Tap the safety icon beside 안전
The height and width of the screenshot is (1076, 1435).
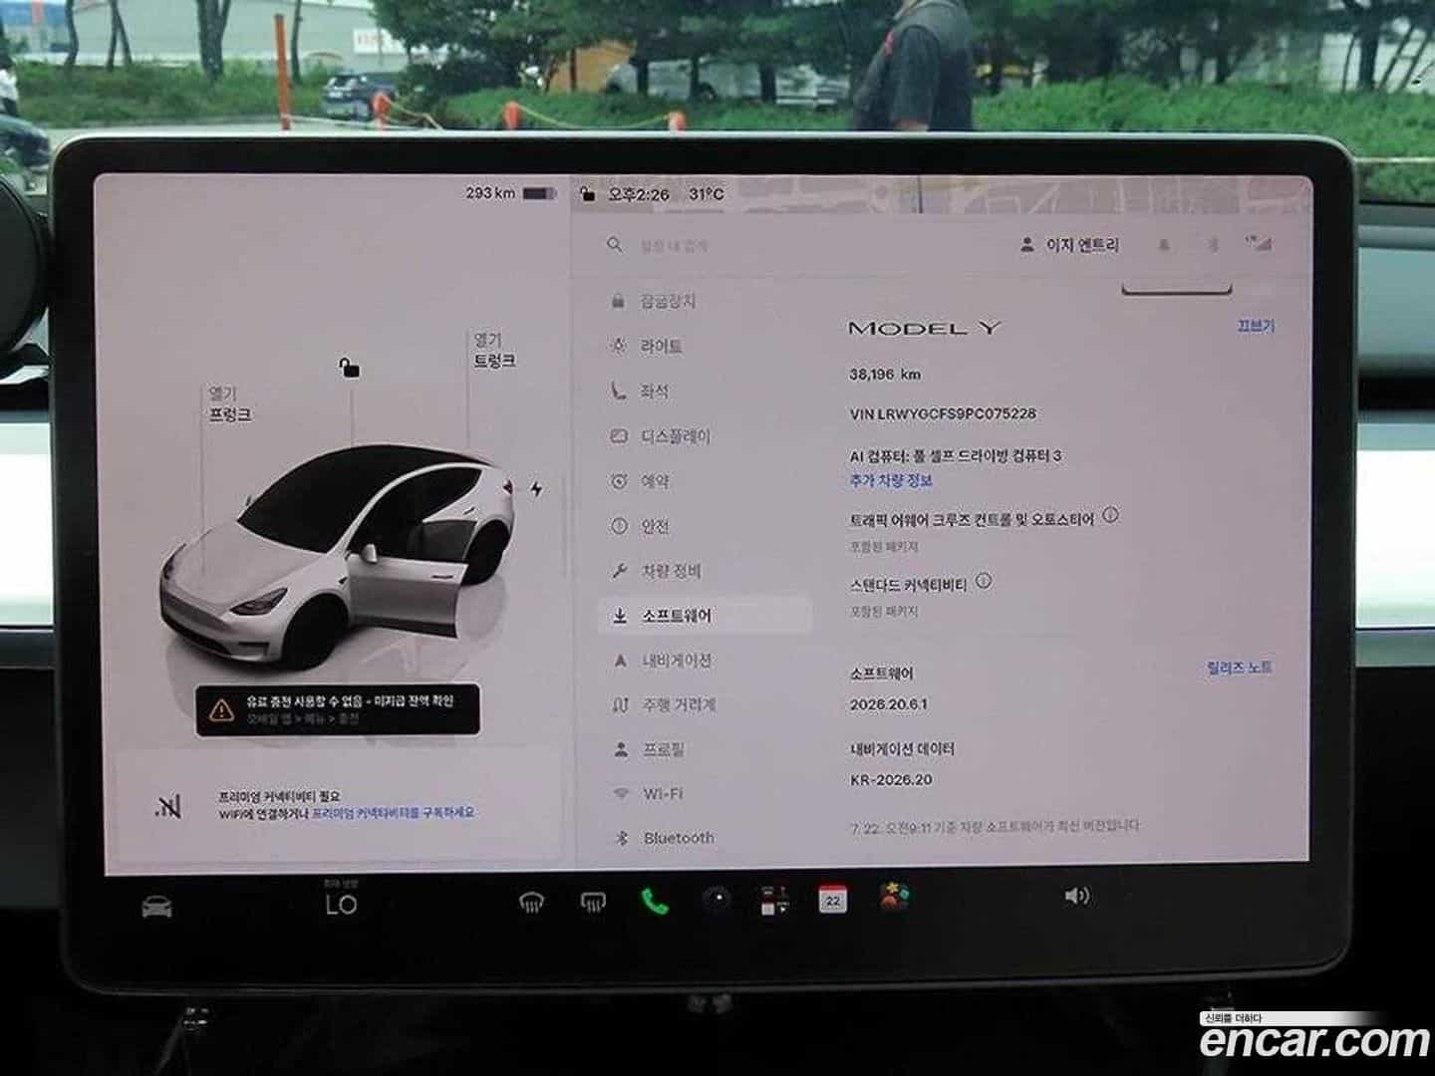[x=619, y=526]
